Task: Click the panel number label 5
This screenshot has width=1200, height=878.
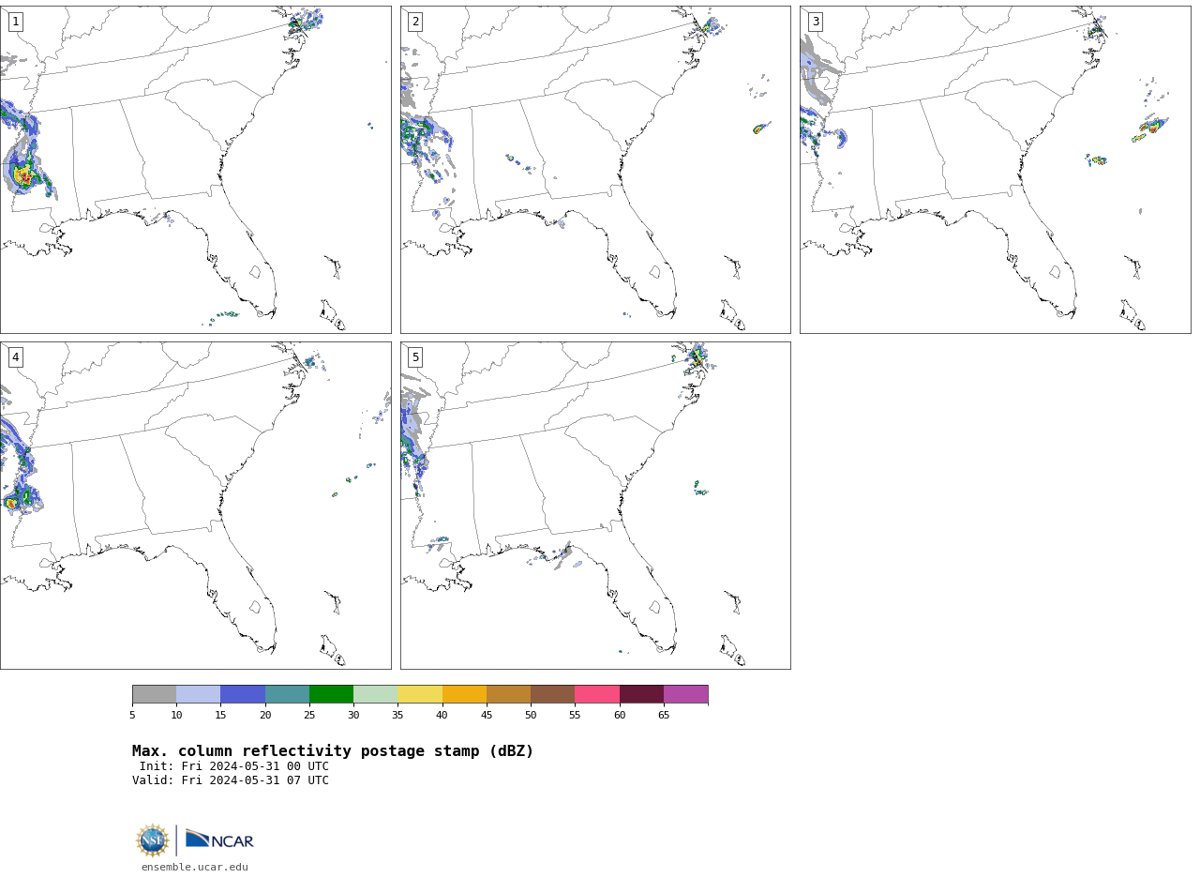Action: coord(415,357)
